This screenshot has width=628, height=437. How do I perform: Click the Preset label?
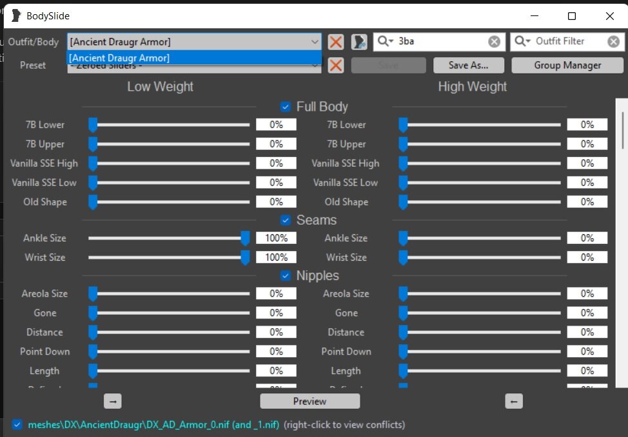pos(33,65)
